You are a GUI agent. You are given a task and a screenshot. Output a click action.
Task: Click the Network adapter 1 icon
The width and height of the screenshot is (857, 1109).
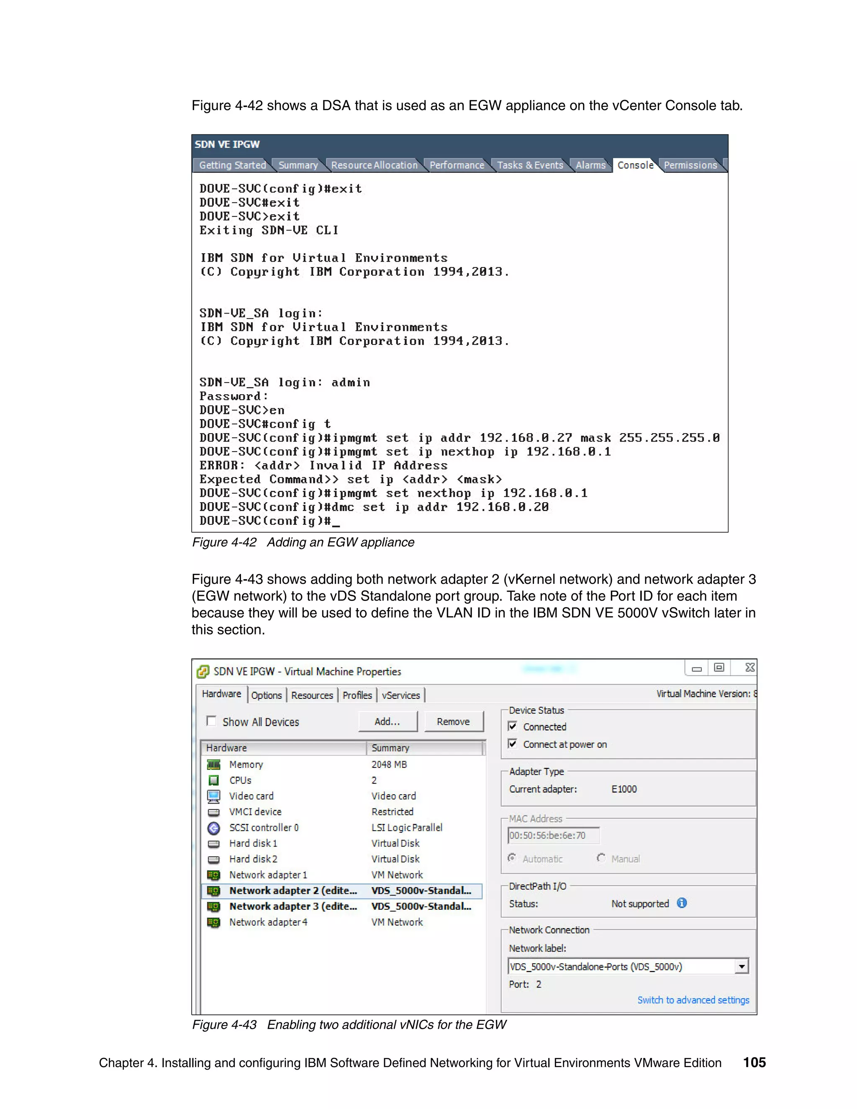click(214, 875)
